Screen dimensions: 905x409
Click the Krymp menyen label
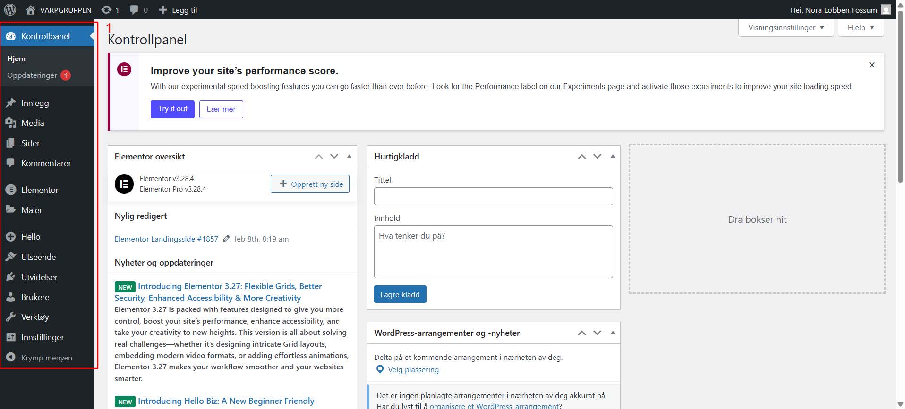(47, 358)
